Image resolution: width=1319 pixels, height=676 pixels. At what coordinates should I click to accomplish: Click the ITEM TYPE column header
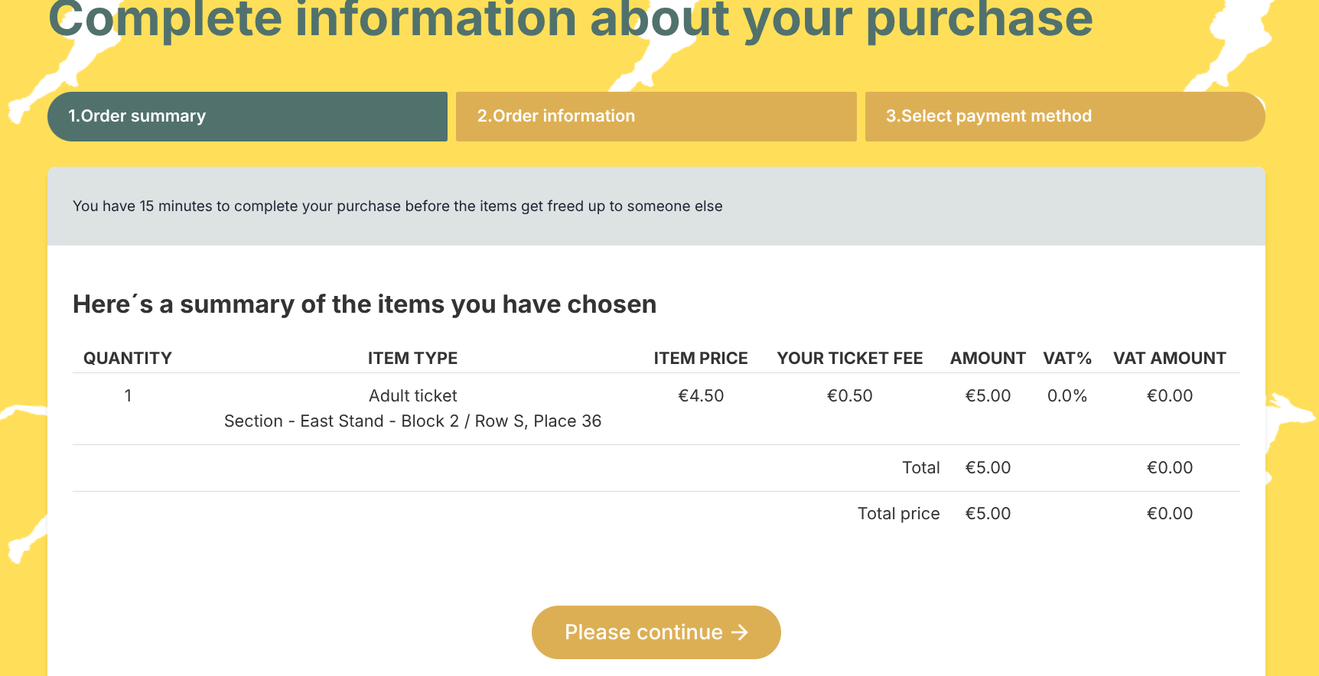pyautogui.click(x=412, y=358)
